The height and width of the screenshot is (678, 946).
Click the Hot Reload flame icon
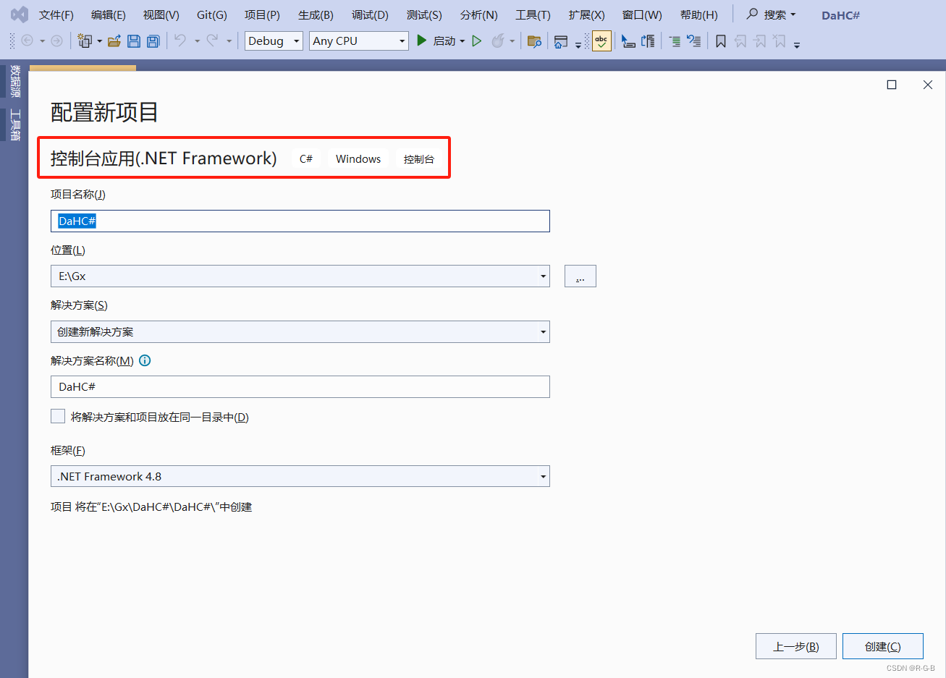pyautogui.click(x=497, y=41)
